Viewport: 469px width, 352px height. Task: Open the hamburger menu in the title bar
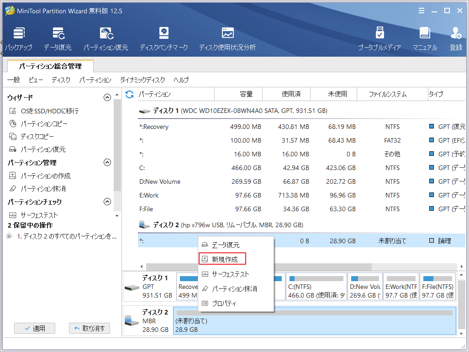tap(421, 10)
